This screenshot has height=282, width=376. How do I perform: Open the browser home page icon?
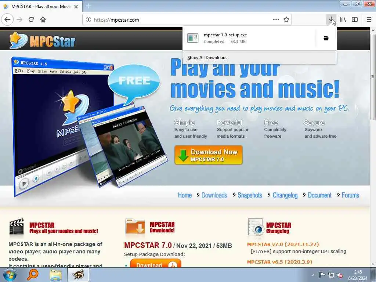point(43,20)
